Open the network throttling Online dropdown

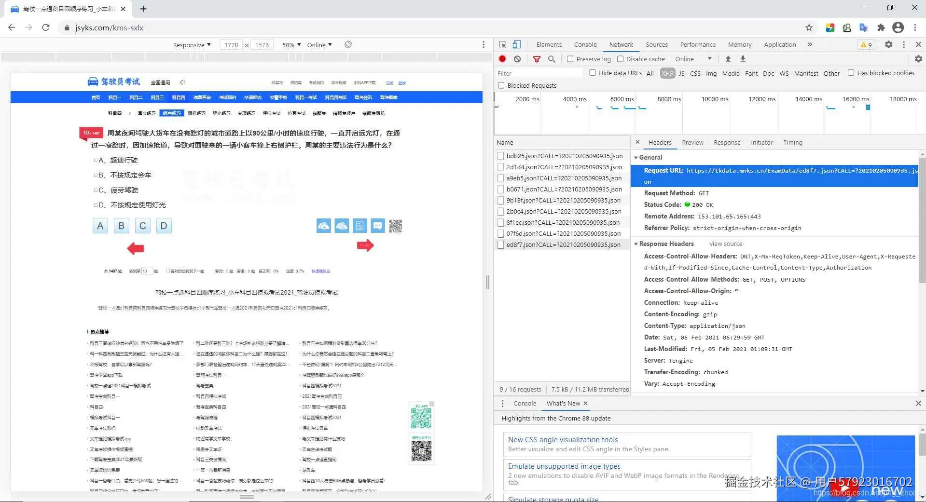click(693, 59)
